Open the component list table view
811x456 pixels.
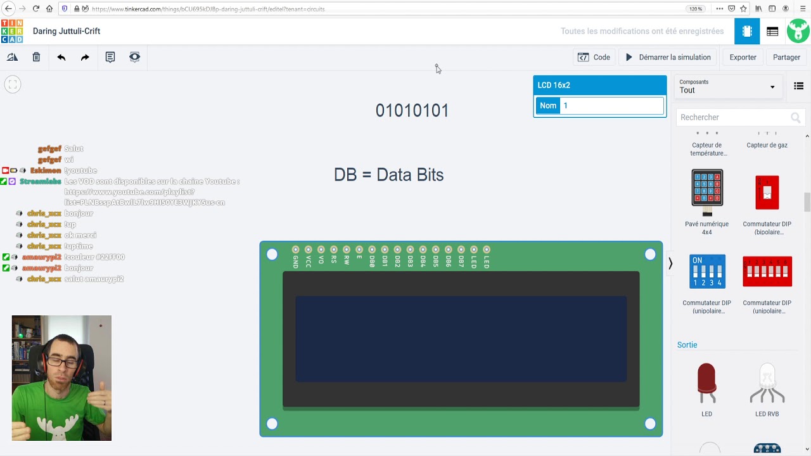click(x=772, y=31)
